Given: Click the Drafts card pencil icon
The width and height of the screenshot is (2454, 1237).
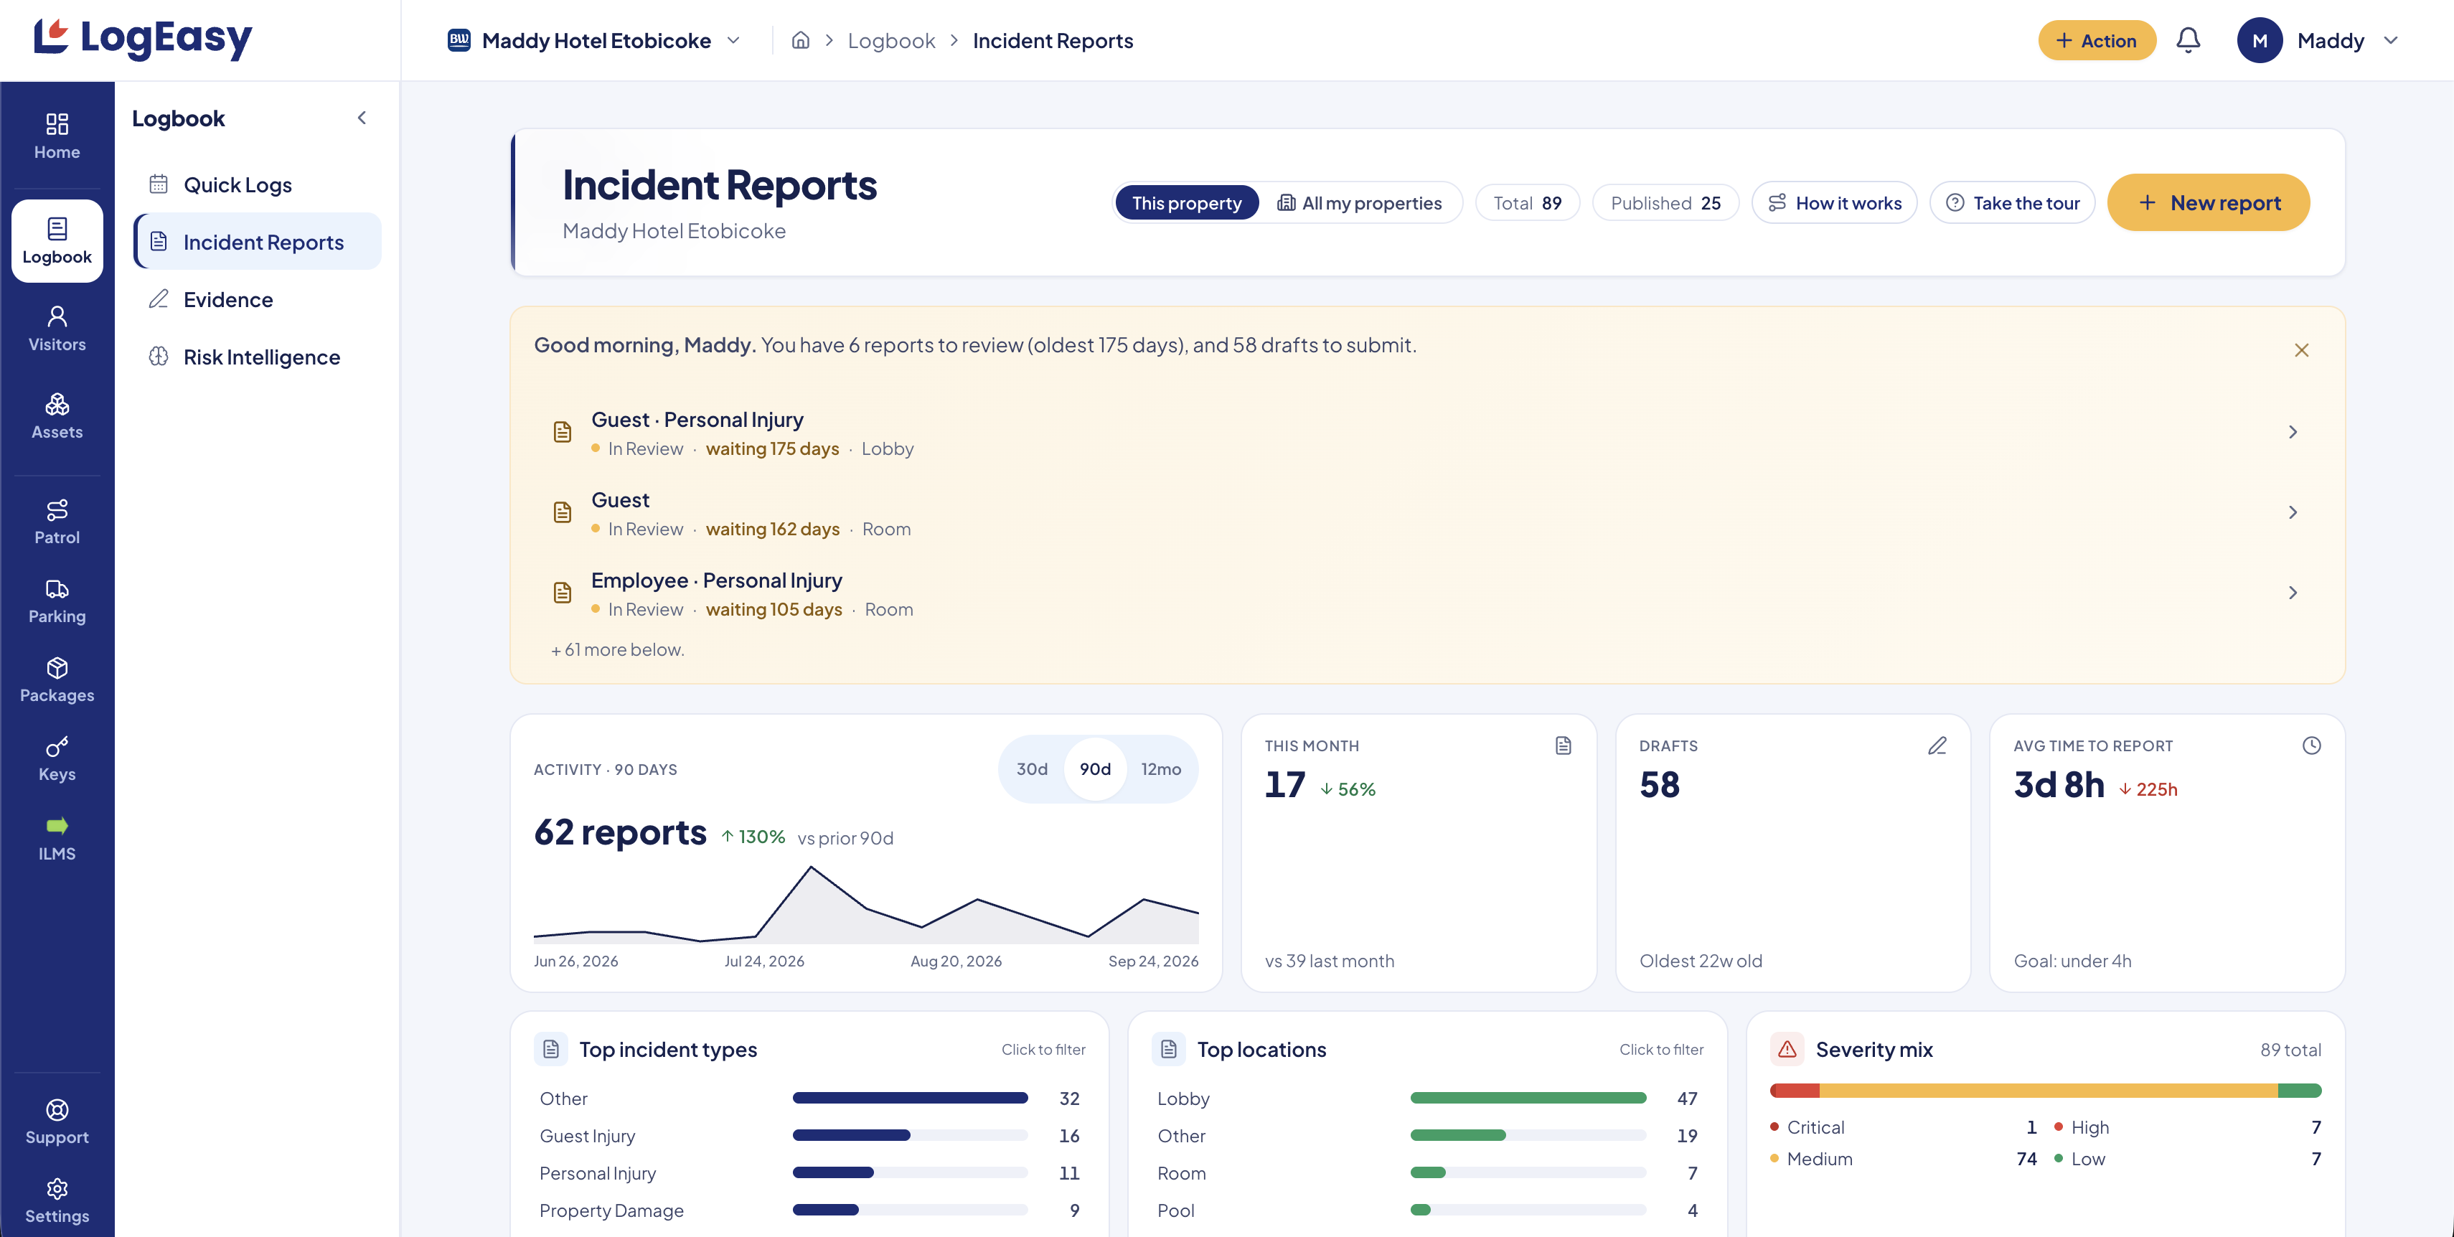Looking at the screenshot, I should [x=1937, y=746].
